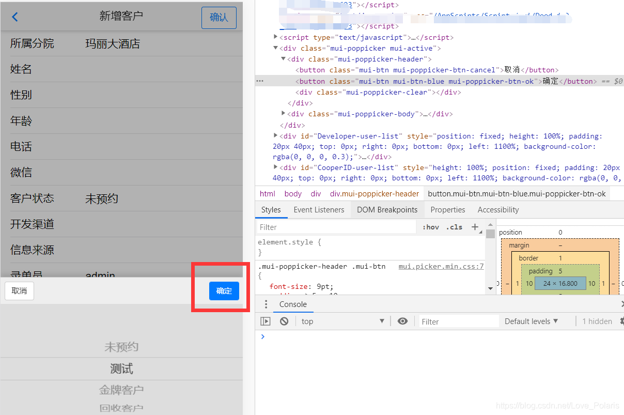Collapse the mui-poppicker mui-active div node
The image size is (624, 415).
(276, 48)
